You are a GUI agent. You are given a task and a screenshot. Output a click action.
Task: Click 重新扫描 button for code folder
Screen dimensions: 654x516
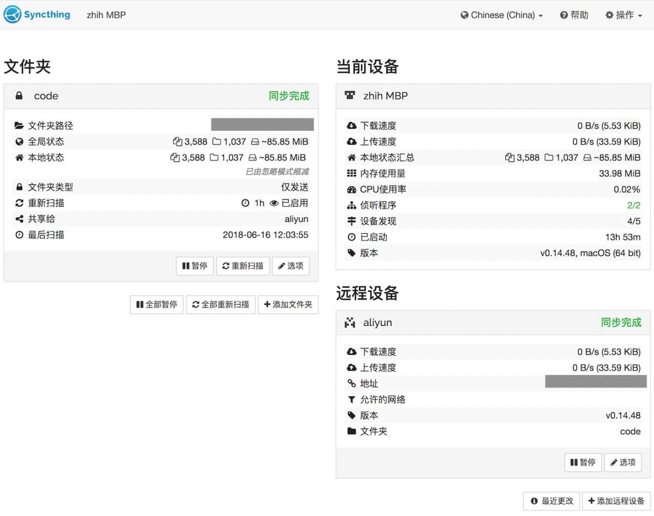[243, 266]
